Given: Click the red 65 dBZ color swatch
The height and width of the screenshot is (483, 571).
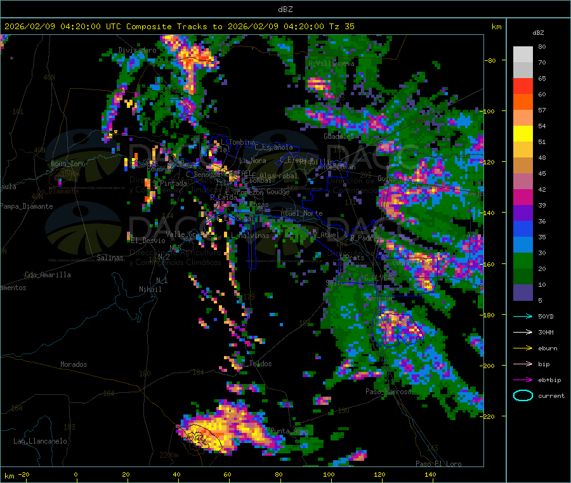Looking at the screenshot, I should [523, 86].
